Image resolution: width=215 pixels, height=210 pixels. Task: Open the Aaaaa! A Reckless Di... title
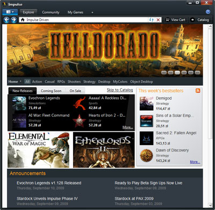[107, 98]
